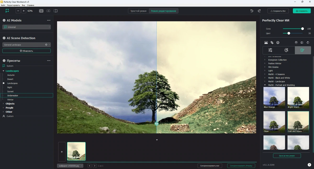Apply the Blue Orange look thumbnail
Screen dimensions: 314x169
274,98
